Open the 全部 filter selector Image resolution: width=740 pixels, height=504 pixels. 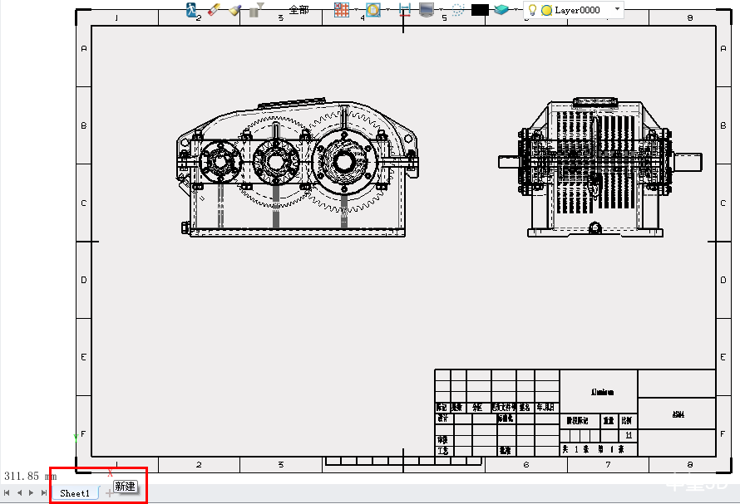pyautogui.click(x=298, y=10)
